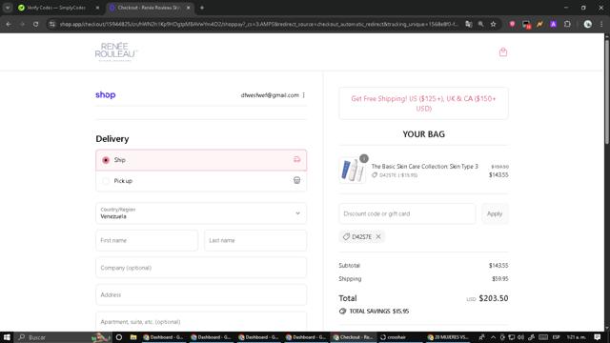
Task: Open site information icon in address bar
Action: point(52,24)
